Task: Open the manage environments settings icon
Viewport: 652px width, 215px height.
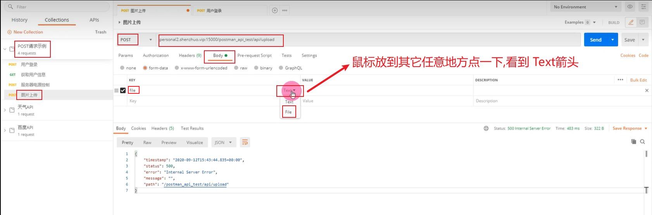Action: coord(643,7)
